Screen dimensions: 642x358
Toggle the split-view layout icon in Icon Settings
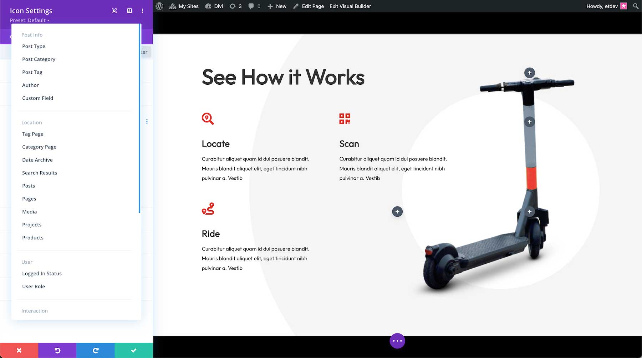(x=129, y=11)
